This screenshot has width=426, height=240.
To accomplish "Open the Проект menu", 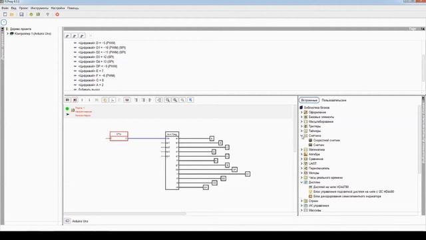I will pos(23,8).
